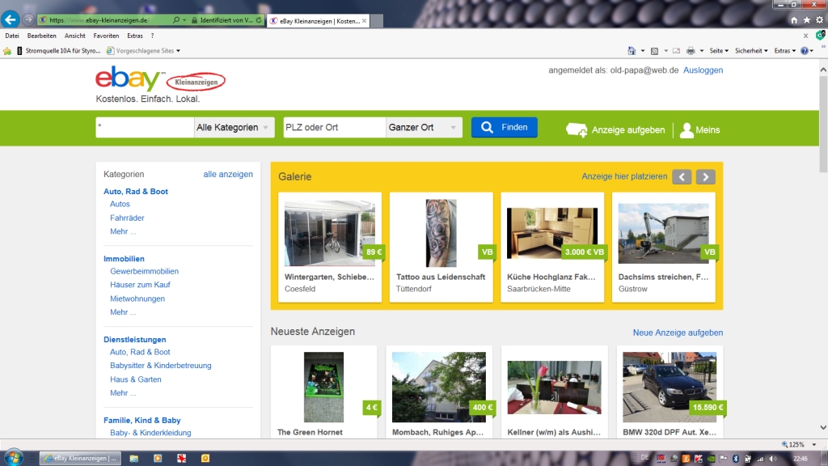Viewport: 828px width, 466px height.
Task: Show next gallery items with right arrow
Action: point(705,176)
